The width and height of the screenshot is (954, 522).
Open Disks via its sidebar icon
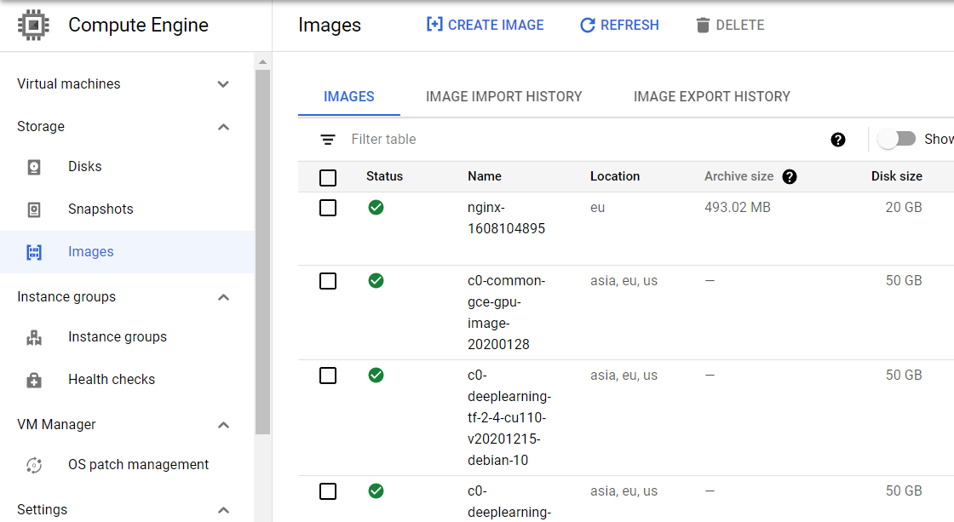click(x=34, y=167)
